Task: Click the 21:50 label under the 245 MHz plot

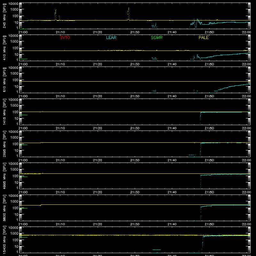Action: 209,32
